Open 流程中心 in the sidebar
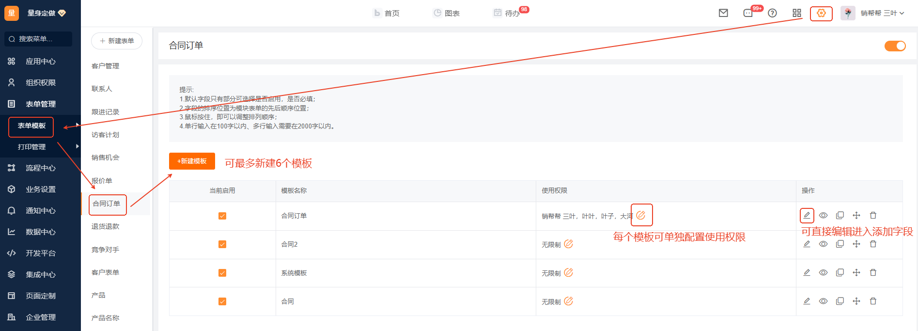 coord(40,168)
